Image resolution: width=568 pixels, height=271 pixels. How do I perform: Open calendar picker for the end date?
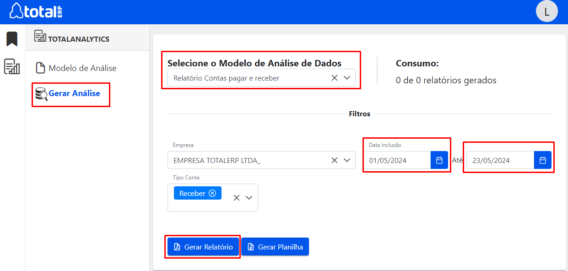(543, 160)
